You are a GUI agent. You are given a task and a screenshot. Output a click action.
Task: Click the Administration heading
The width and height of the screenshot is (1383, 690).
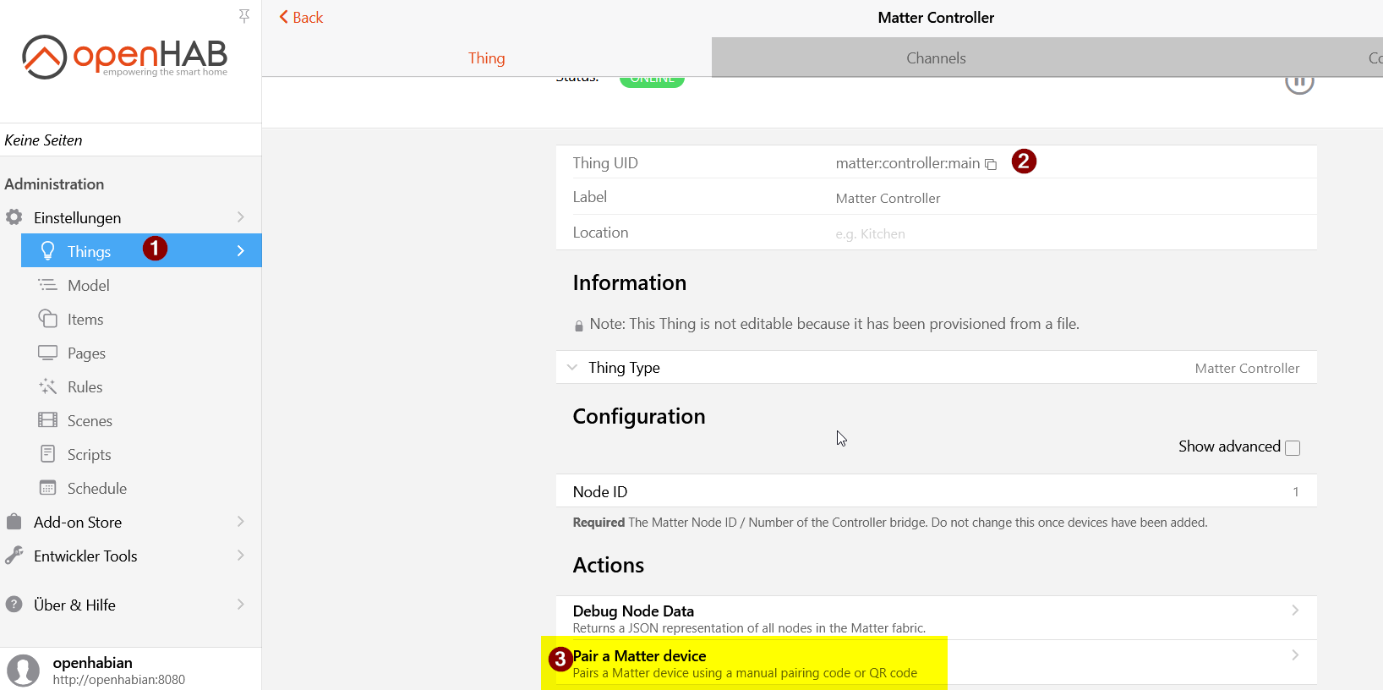point(54,184)
